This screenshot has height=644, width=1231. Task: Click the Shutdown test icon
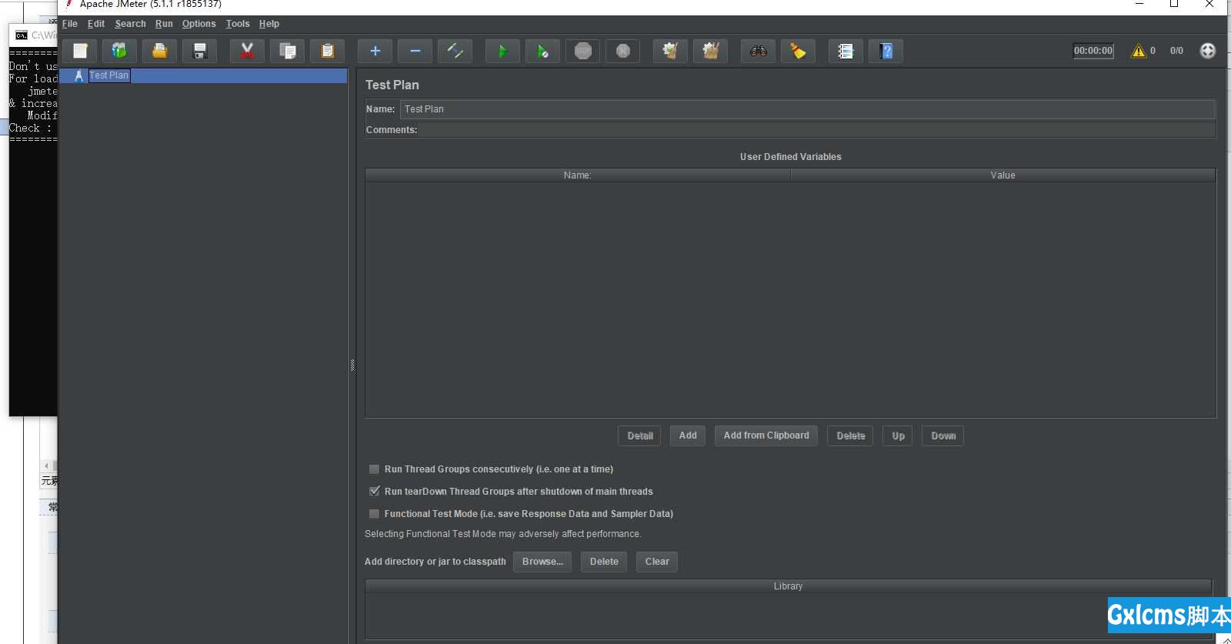click(x=622, y=51)
